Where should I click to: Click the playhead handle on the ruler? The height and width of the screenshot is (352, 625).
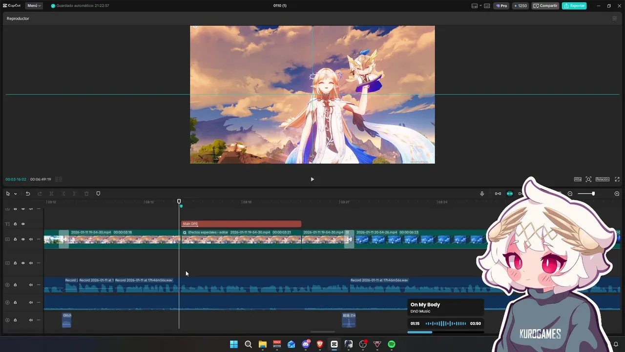click(x=179, y=201)
